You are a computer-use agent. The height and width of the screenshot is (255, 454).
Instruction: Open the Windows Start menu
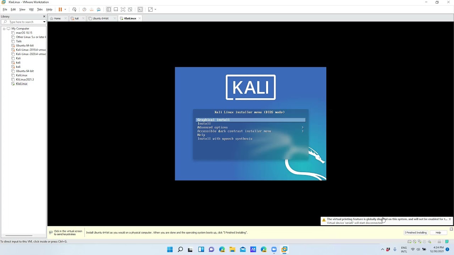[x=170, y=249]
